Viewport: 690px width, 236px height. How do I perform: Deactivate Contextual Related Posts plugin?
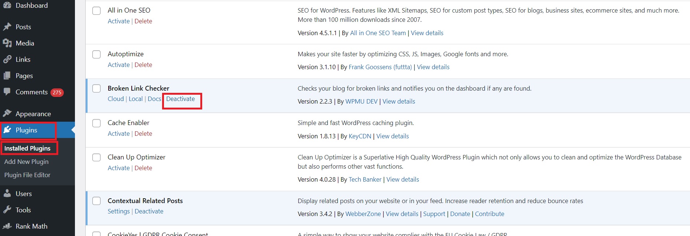149,211
